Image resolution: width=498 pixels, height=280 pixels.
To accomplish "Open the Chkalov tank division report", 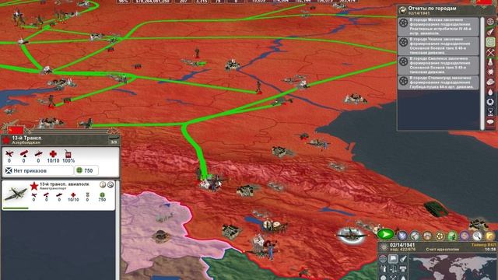I will (438, 46).
